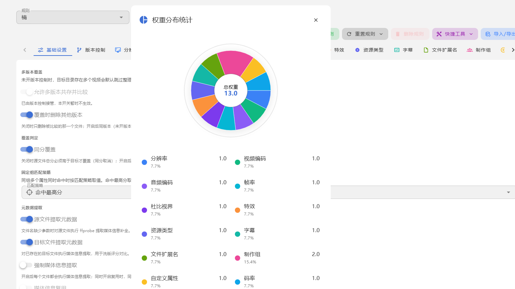Click the 文件扩展名 file icon

coord(426,50)
